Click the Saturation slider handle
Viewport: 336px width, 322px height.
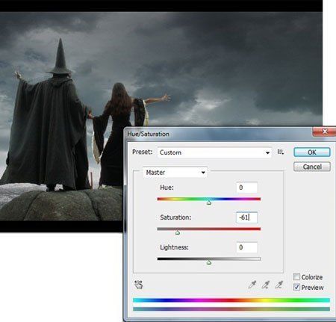pos(178,232)
